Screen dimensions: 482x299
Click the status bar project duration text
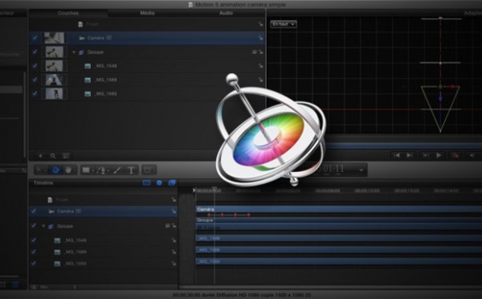point(242,295)
